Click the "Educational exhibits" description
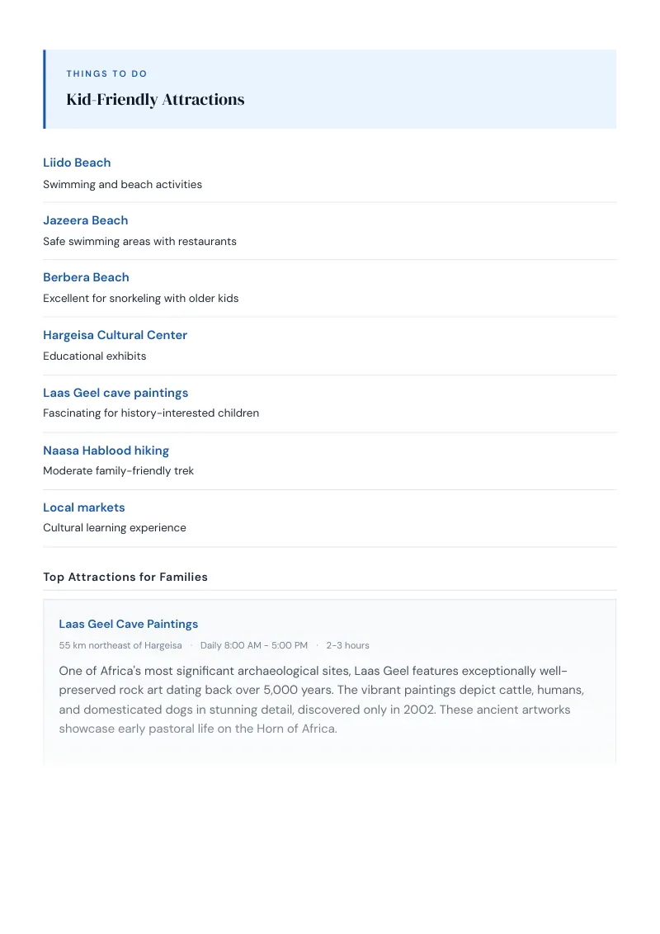660x934 pixels. pos(94,356)
